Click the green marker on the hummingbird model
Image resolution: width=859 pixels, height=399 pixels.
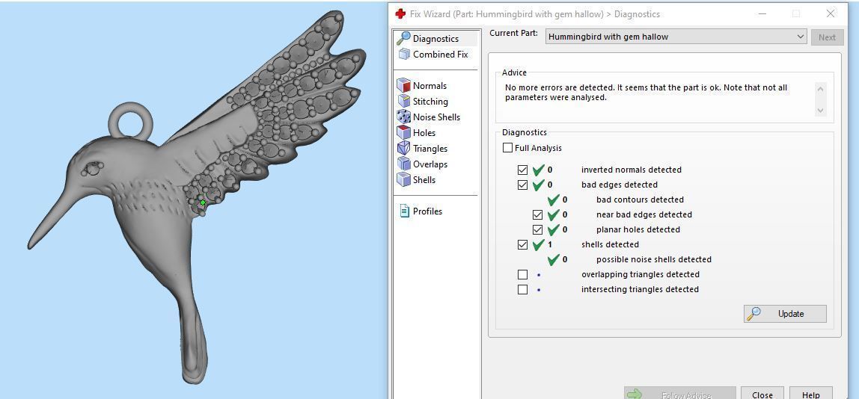click(203, 202)
